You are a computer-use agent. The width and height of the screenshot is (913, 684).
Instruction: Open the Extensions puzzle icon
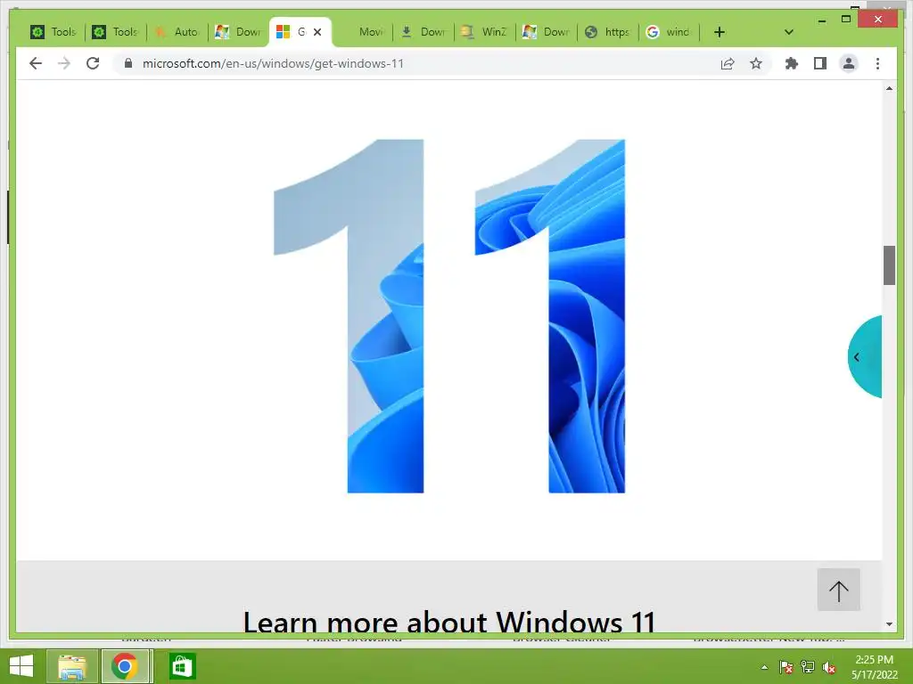792,63
